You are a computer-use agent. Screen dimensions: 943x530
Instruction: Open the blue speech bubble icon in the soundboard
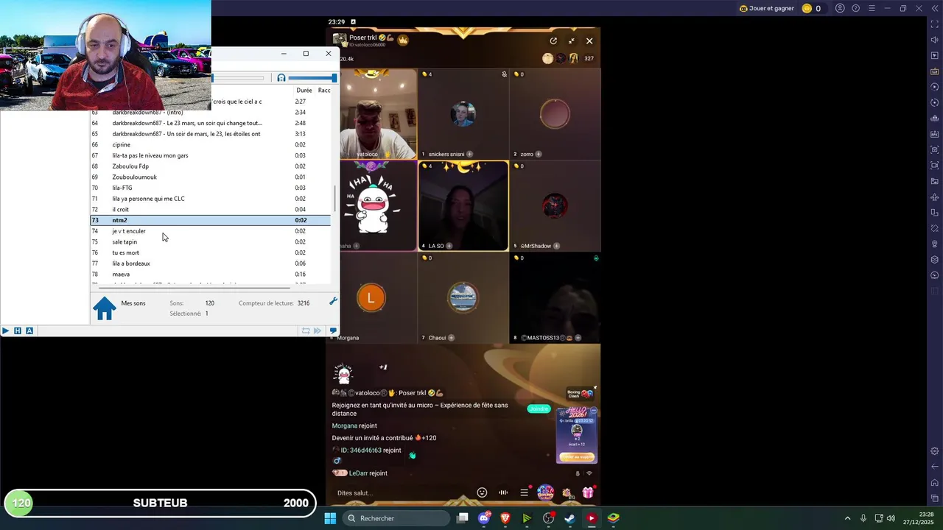[x=333, y=331]
